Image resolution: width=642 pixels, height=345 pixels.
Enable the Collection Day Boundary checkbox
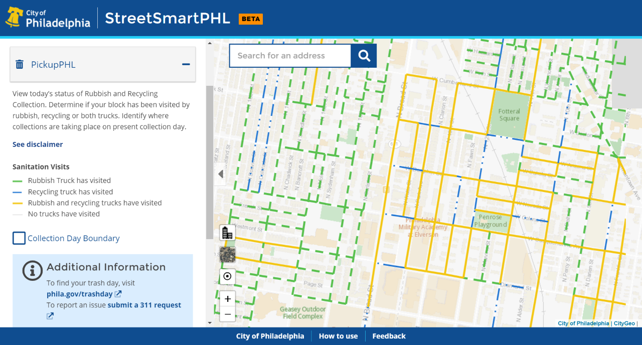point(19,238)
